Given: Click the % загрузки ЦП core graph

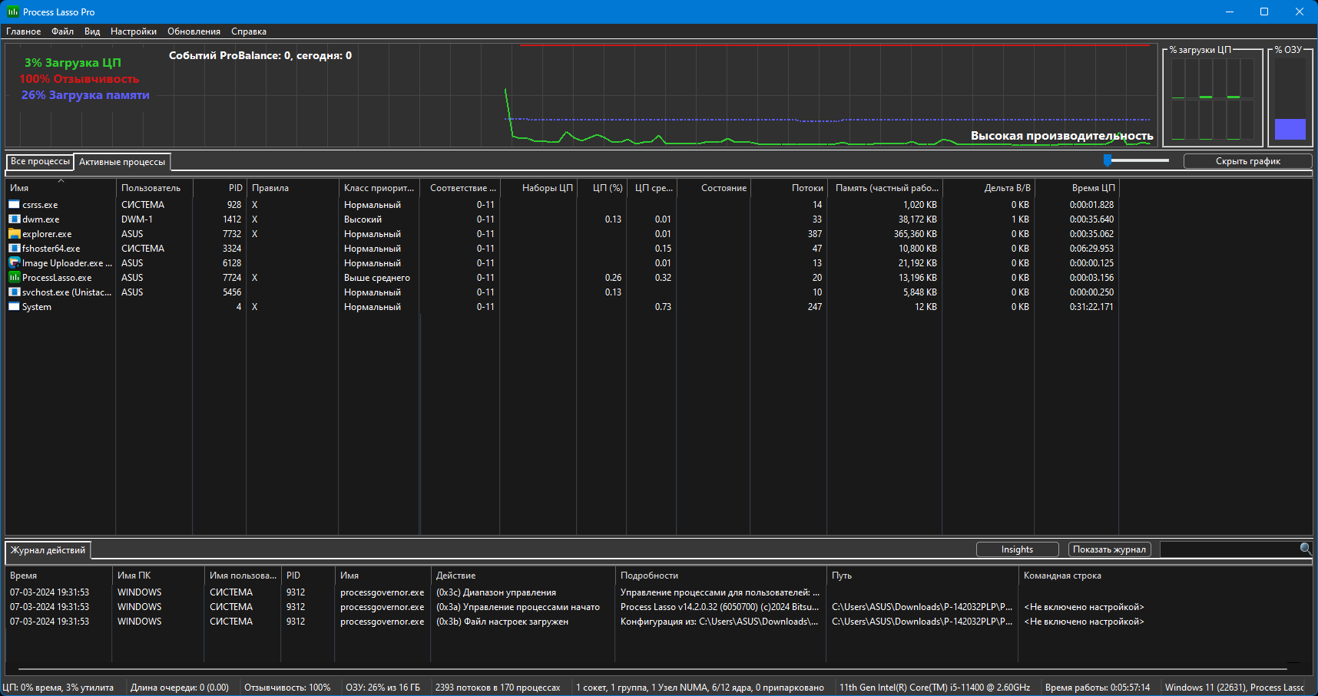Looking at the screenshot, I should pyautogui.click(x=1213, y=98).
